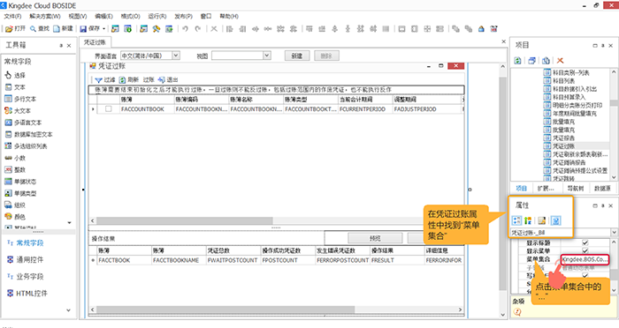The width and height of the screenshot is (619, 328).
Task: Switch to the 数据源 tab
Action: tap(602, 188)
